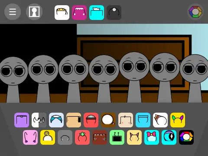This screenshot has height=156, width=208.
Task: Pick the gray headphones icon
Action: [x=65, y=137]
